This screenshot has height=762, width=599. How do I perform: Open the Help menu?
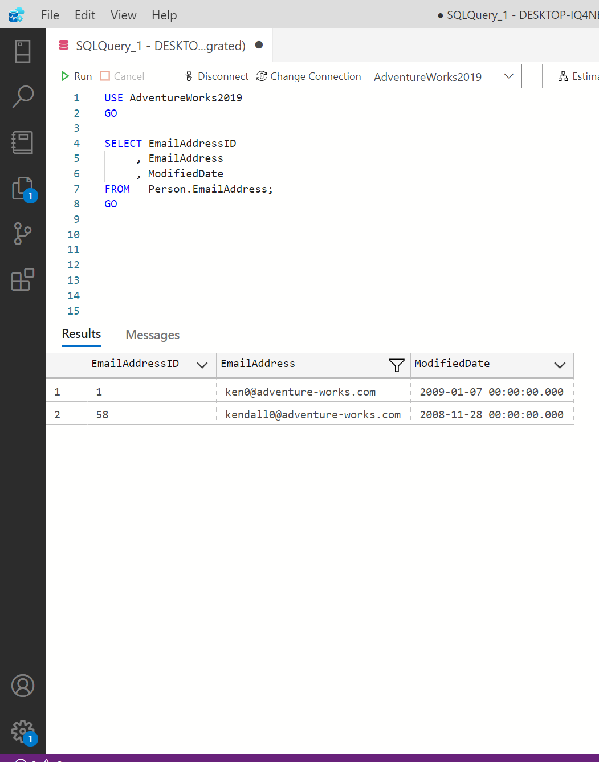click(x=164, y=15)
